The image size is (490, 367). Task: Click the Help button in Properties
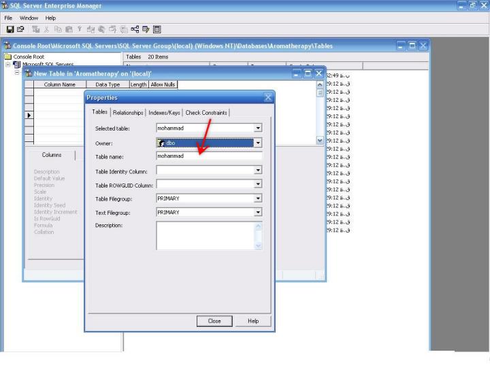point(253,321)
